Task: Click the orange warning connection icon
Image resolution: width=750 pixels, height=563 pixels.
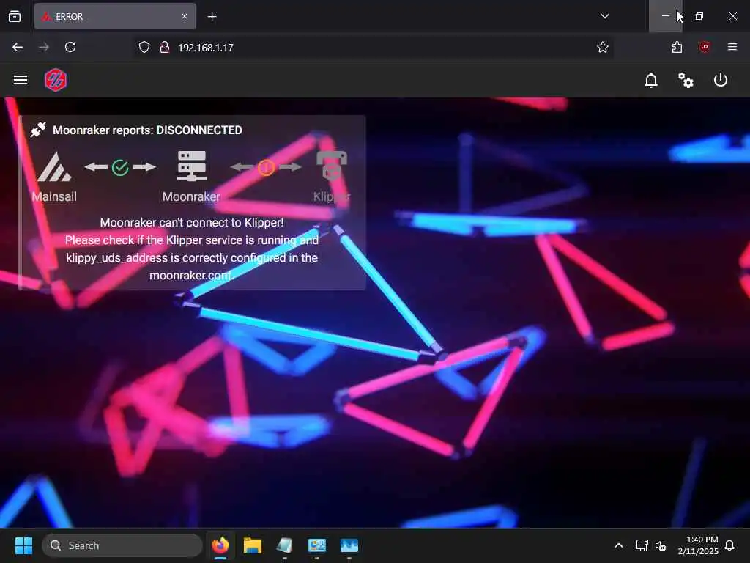Action: tap(266, 168)
